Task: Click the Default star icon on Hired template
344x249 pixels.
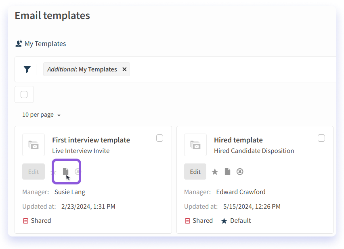Action: (224, 221)
